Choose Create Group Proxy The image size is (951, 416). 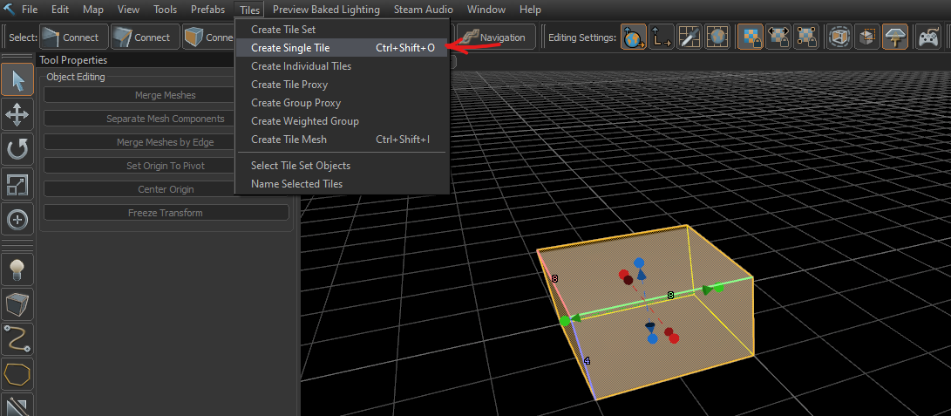point(342,103)
